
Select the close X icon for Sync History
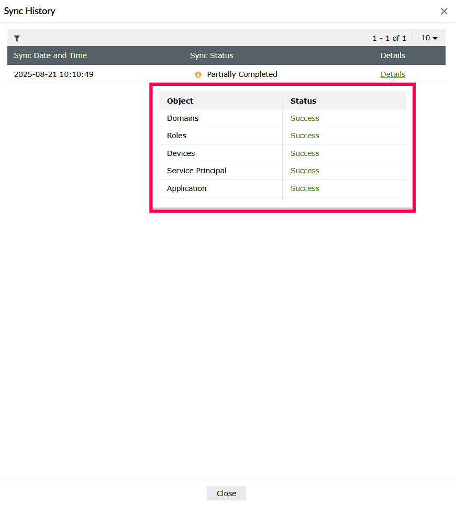[444, 11]
